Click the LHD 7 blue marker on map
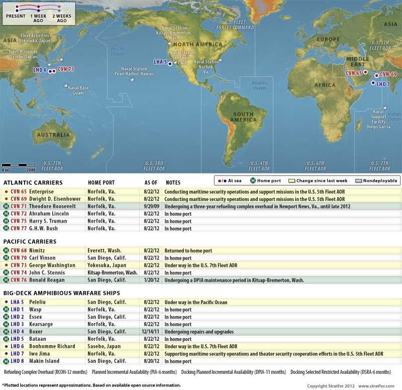The height and width of the screenshot is (390, 402). [x=373, y=83]
